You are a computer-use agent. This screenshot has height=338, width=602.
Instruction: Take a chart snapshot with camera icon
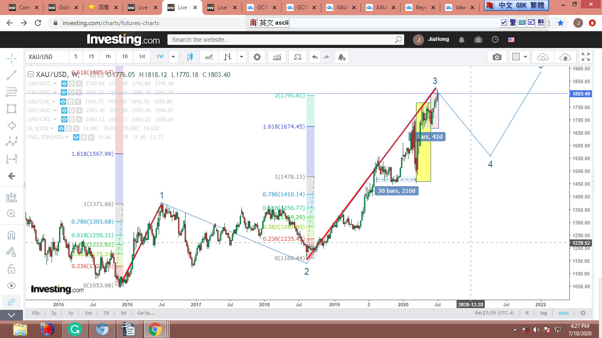tap(497, 57)
